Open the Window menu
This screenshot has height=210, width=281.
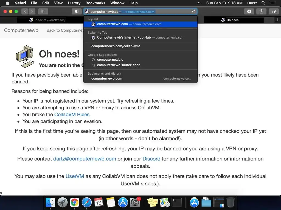pyautogui.click(x=117, y=3)
